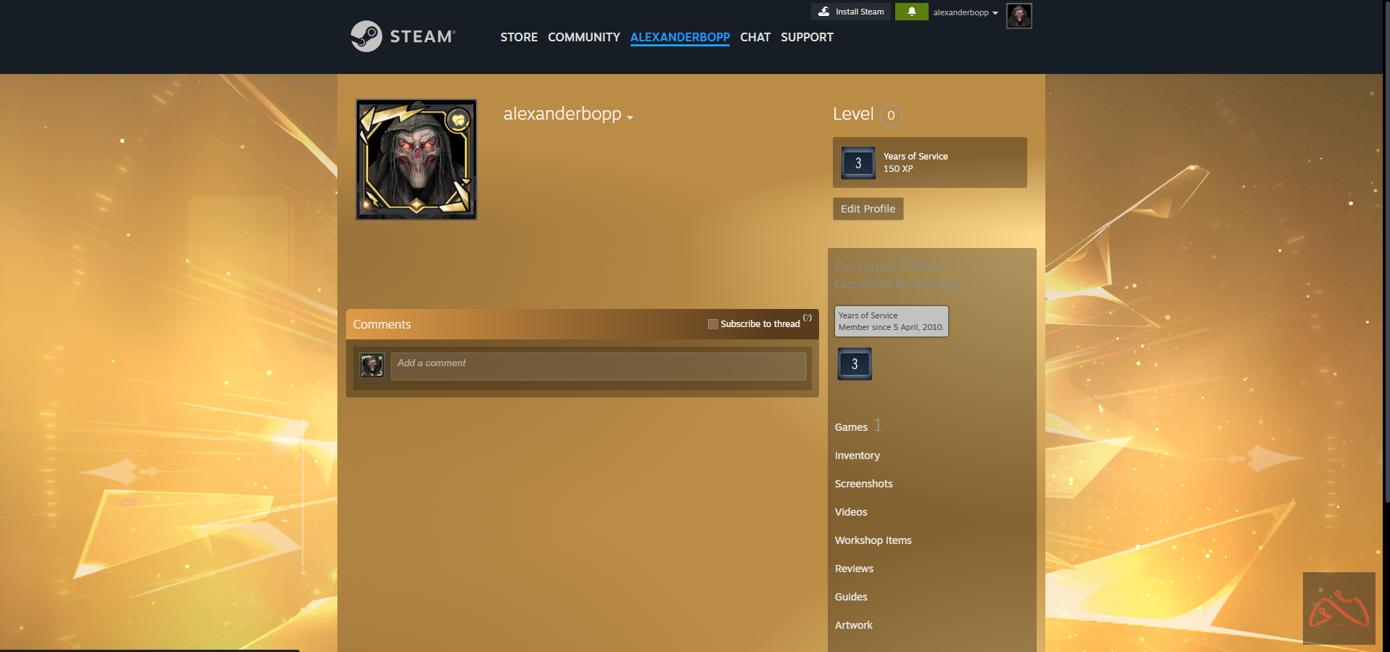Open the notifications bell icon

click(x=911, y=12)
